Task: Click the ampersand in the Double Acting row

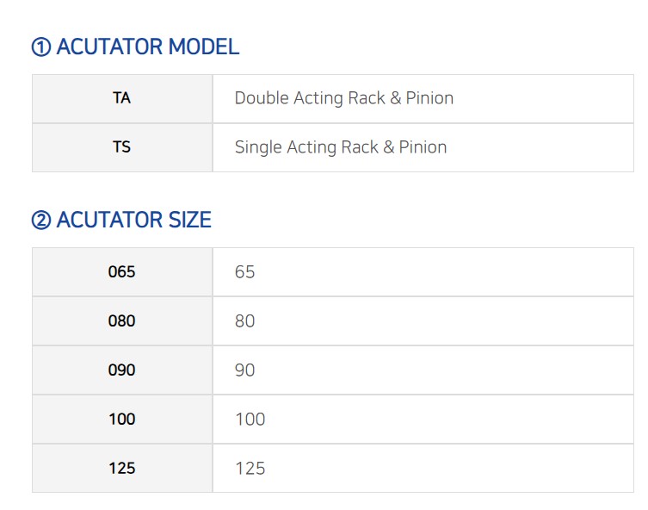Action: point(396,98)
